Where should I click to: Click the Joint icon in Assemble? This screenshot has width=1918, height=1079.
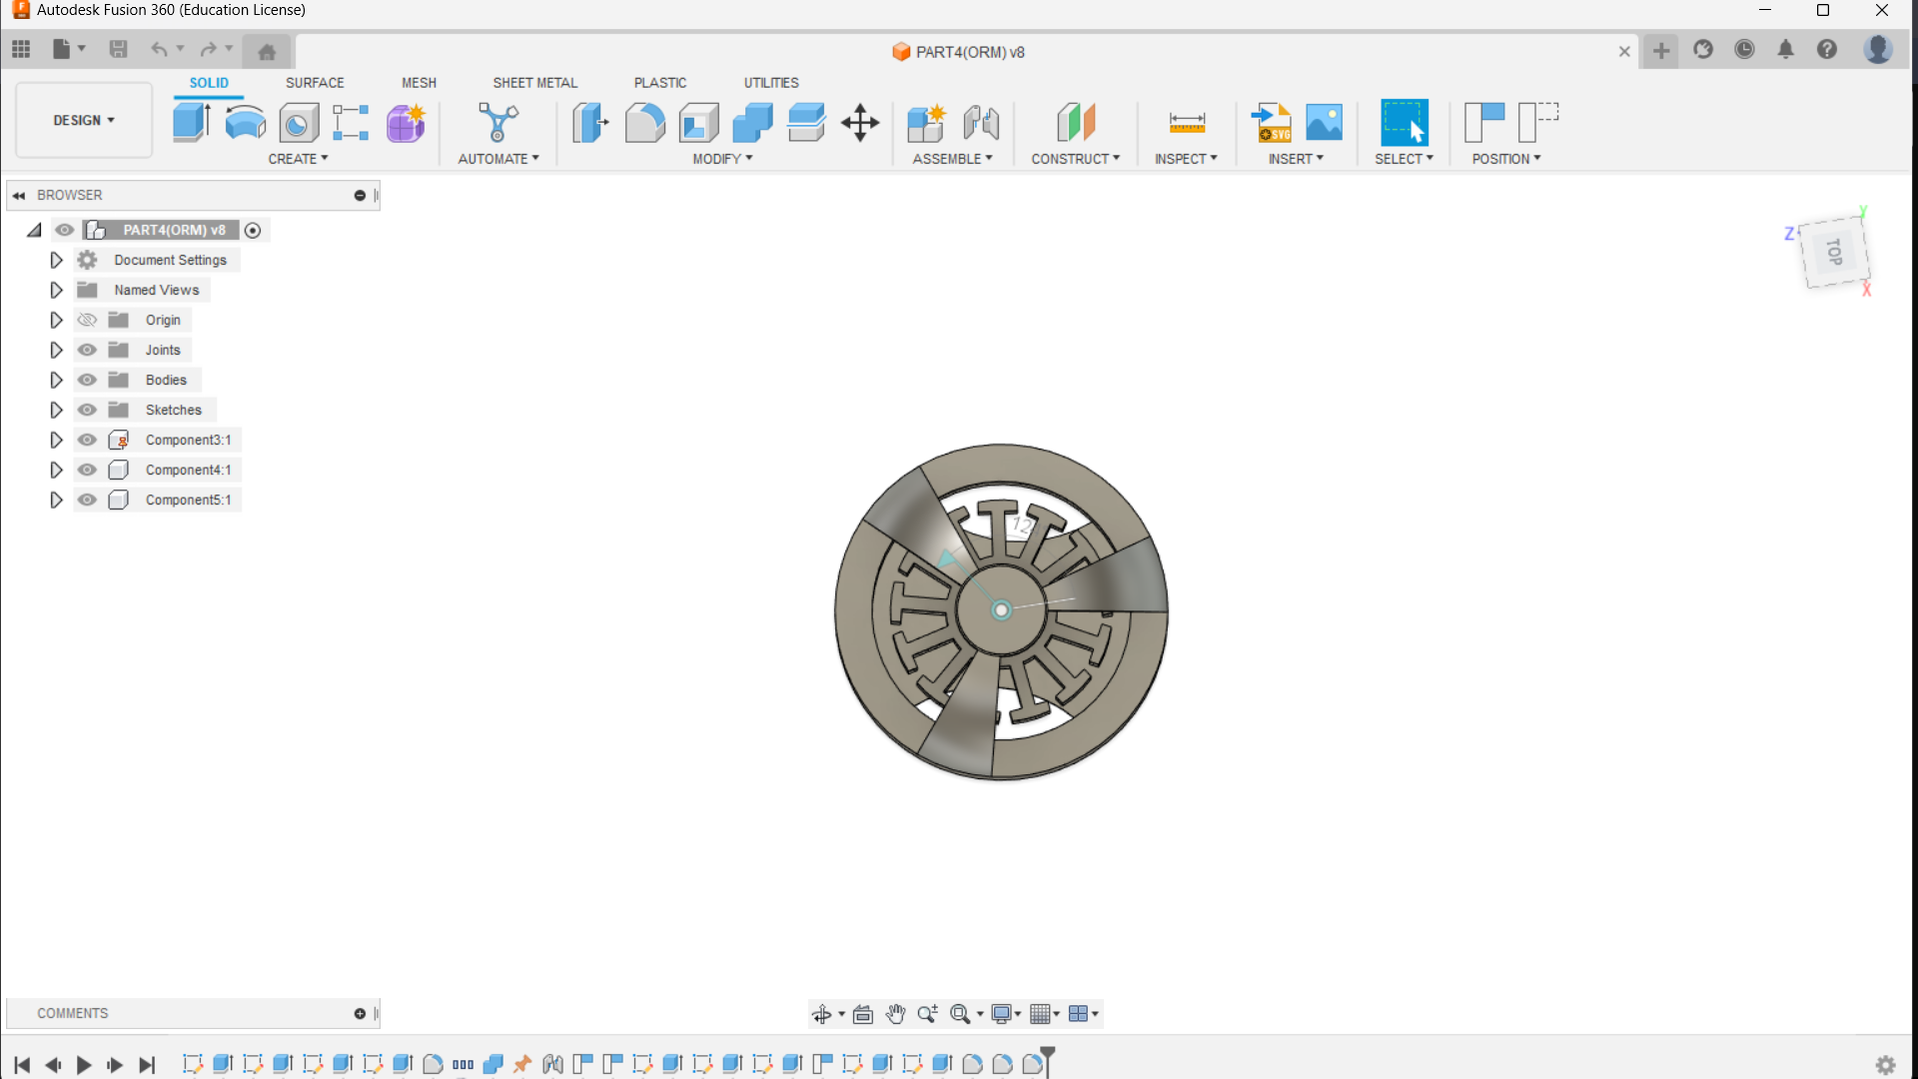(980, 122)
